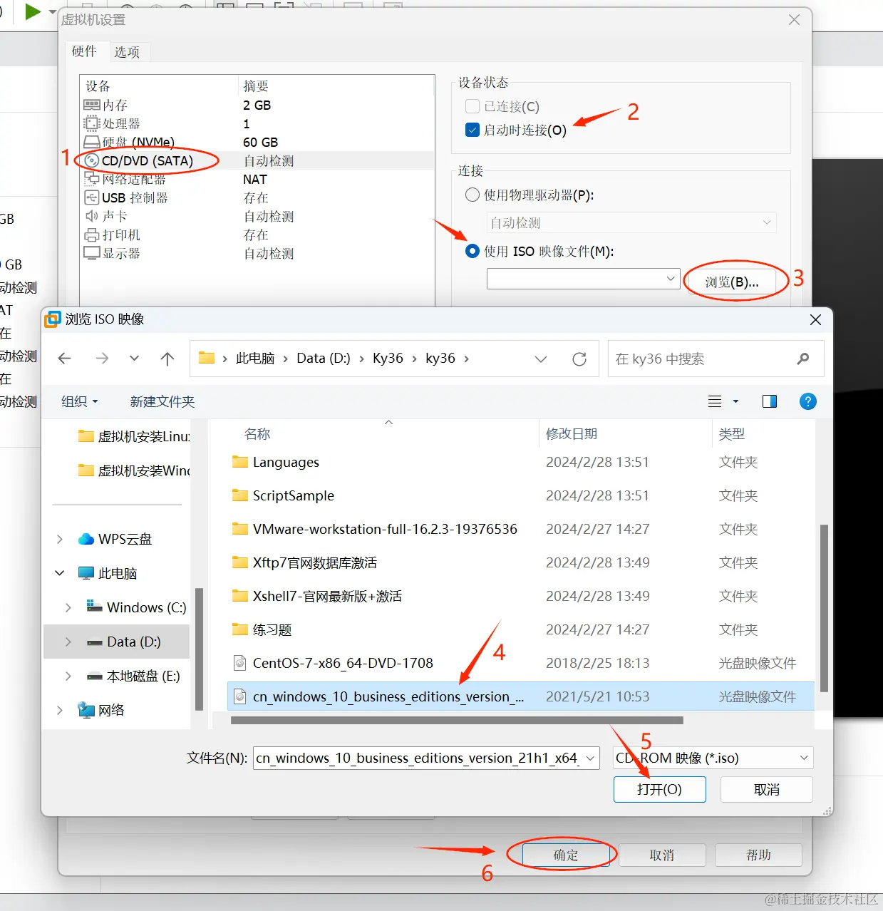
Task: Open the file name dropdown
Action: (591, 758)
